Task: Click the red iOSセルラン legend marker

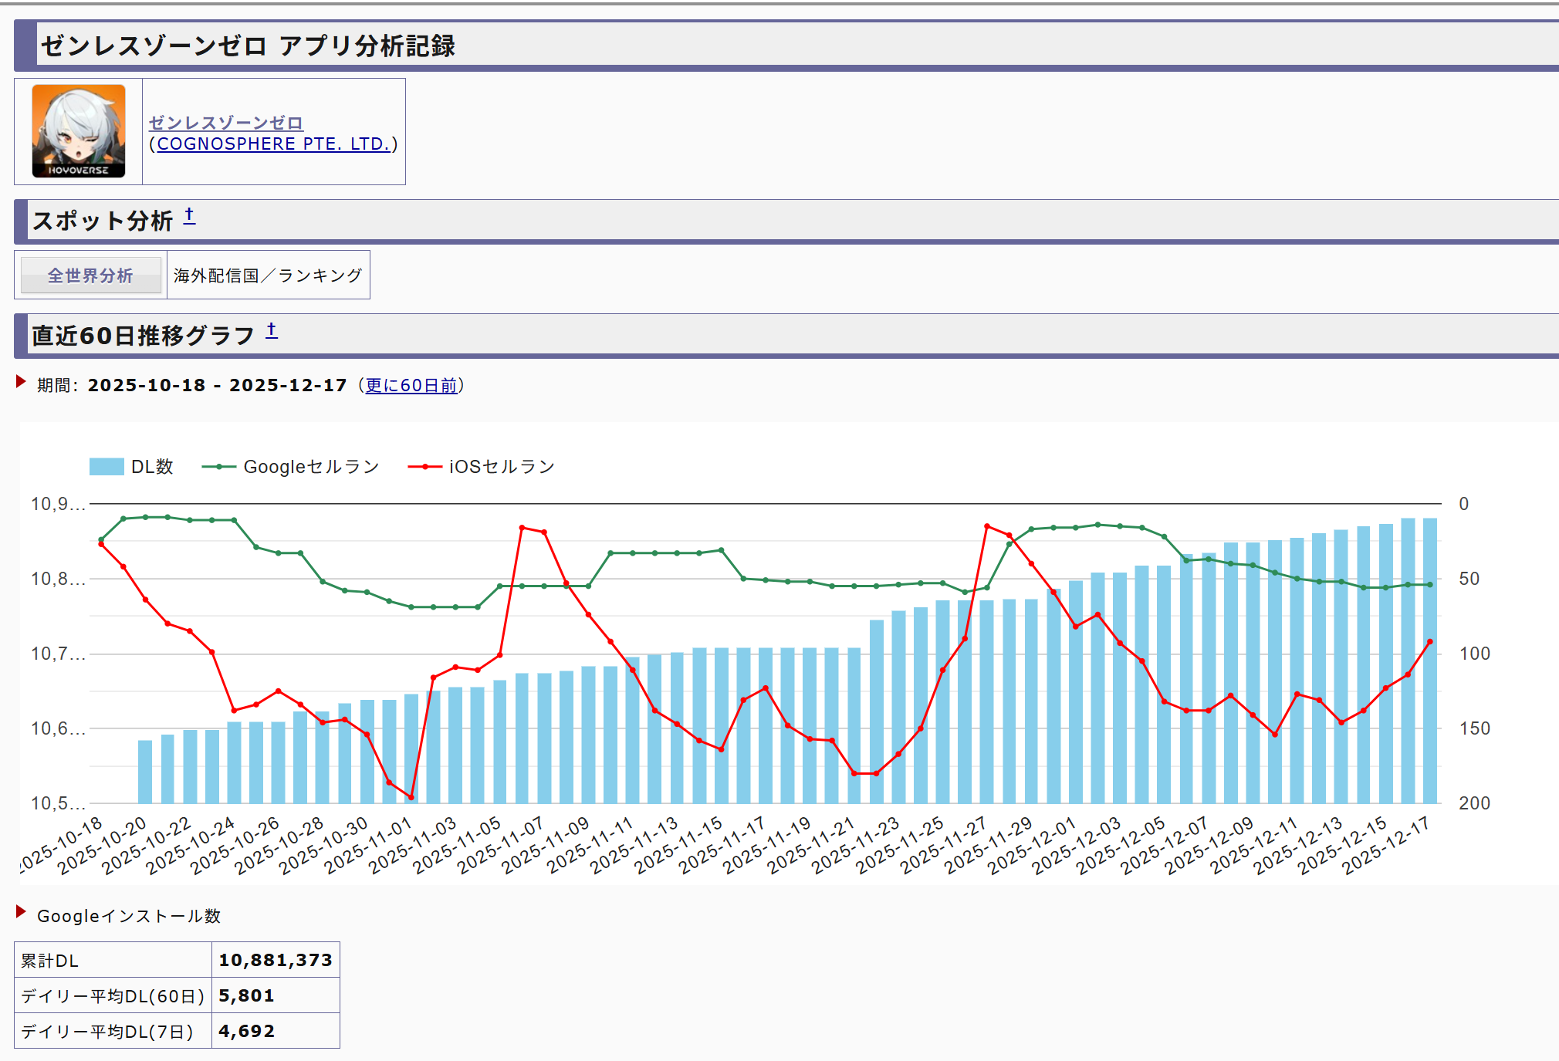Action: click(x=424, y=467)
